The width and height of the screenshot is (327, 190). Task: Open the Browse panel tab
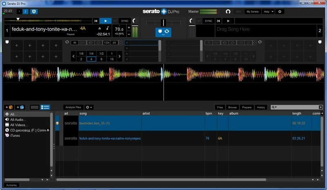[x=232, y=107]
